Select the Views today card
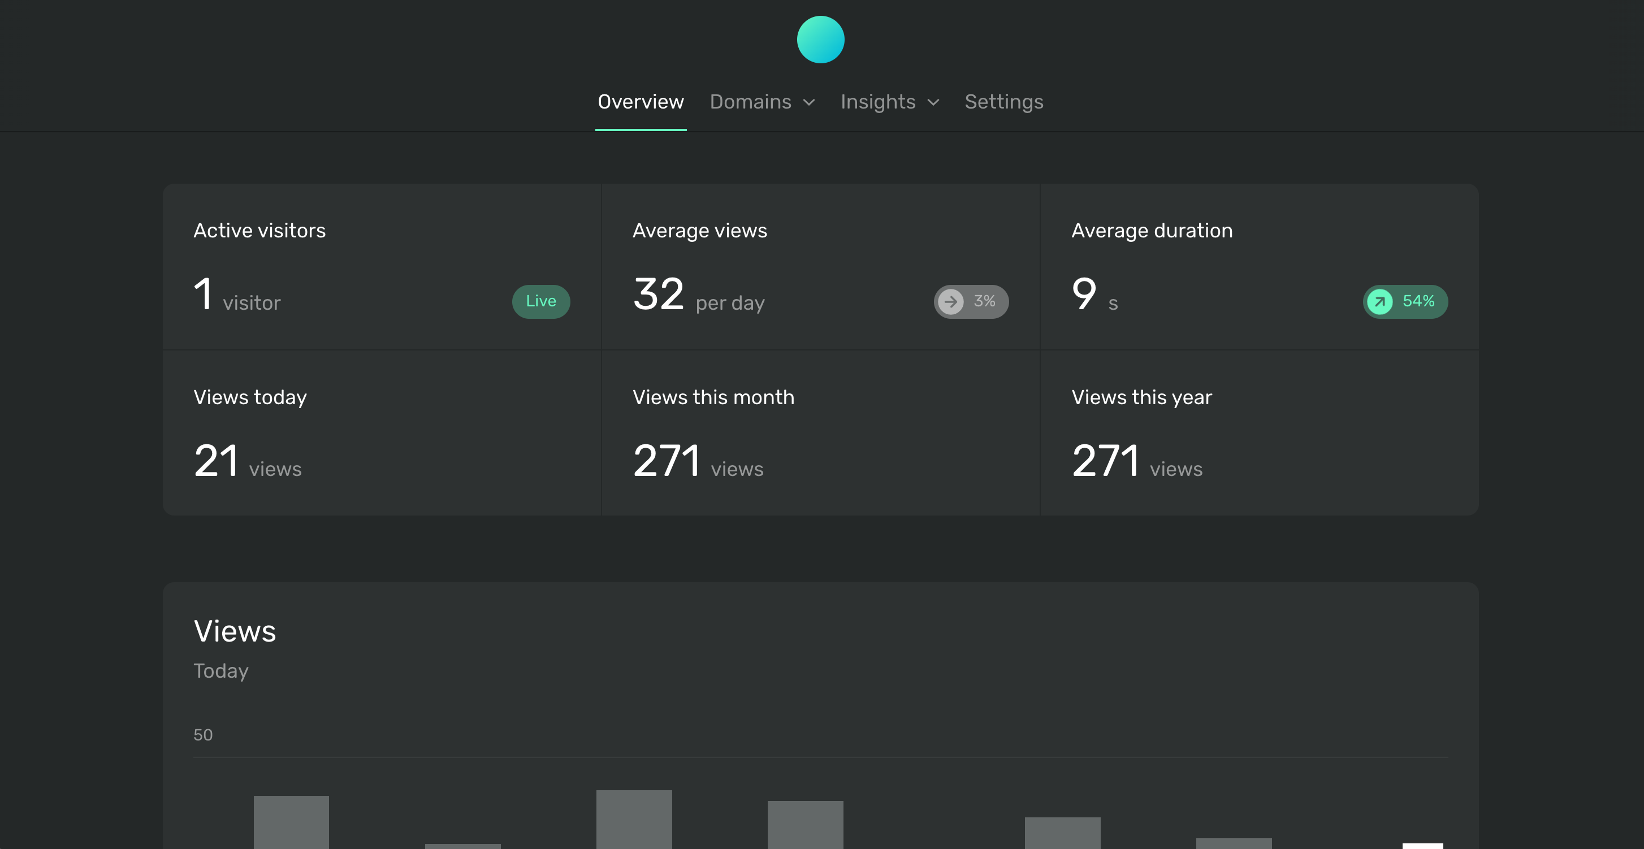 382,432
